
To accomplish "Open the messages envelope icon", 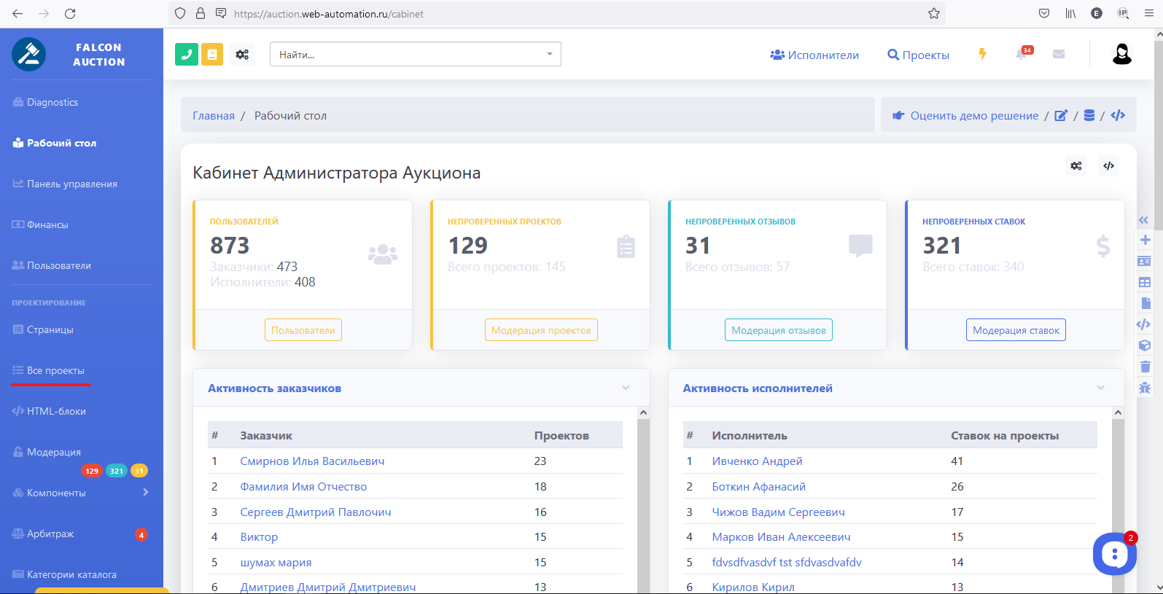I will [1059, 55].
